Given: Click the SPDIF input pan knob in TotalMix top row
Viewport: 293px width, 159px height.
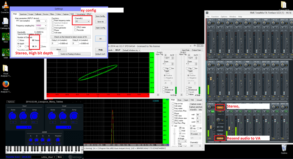Looking at the screenshot, I should (265, 23).
